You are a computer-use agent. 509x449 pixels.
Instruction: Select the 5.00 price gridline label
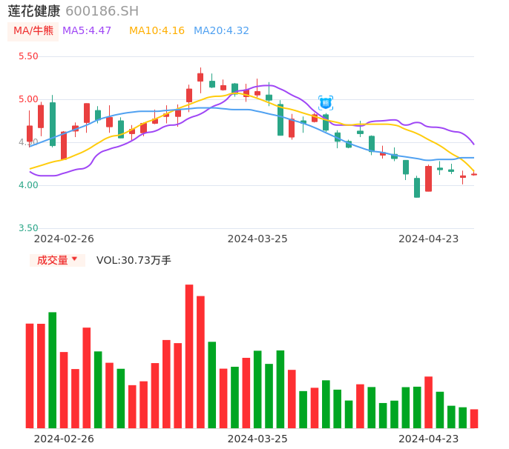tap(28, 99)
